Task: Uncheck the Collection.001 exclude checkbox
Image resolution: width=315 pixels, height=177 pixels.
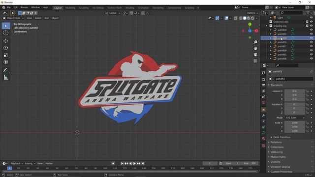Action: pyautogui.click(x=307, y=22)
